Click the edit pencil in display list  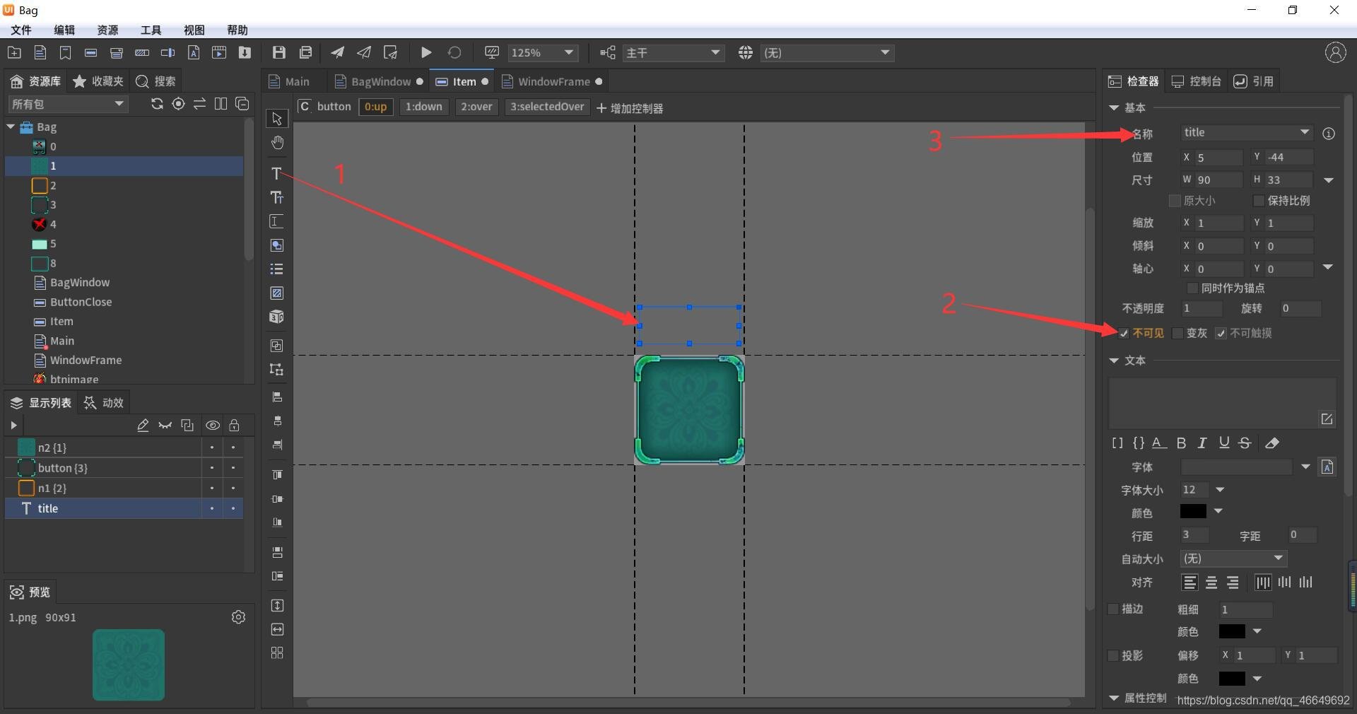click(143, 426)
